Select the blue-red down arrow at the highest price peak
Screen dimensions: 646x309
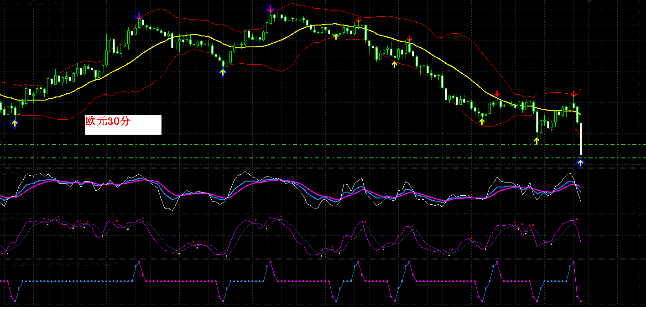270,8
